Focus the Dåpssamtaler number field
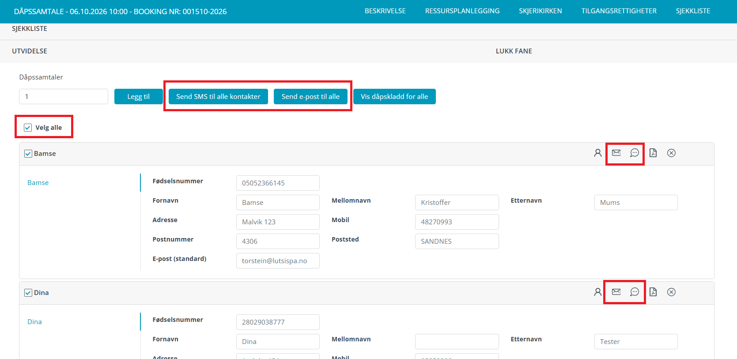Image resolution: width=737 pixels, height=359 pixels. tap(64, 97)
